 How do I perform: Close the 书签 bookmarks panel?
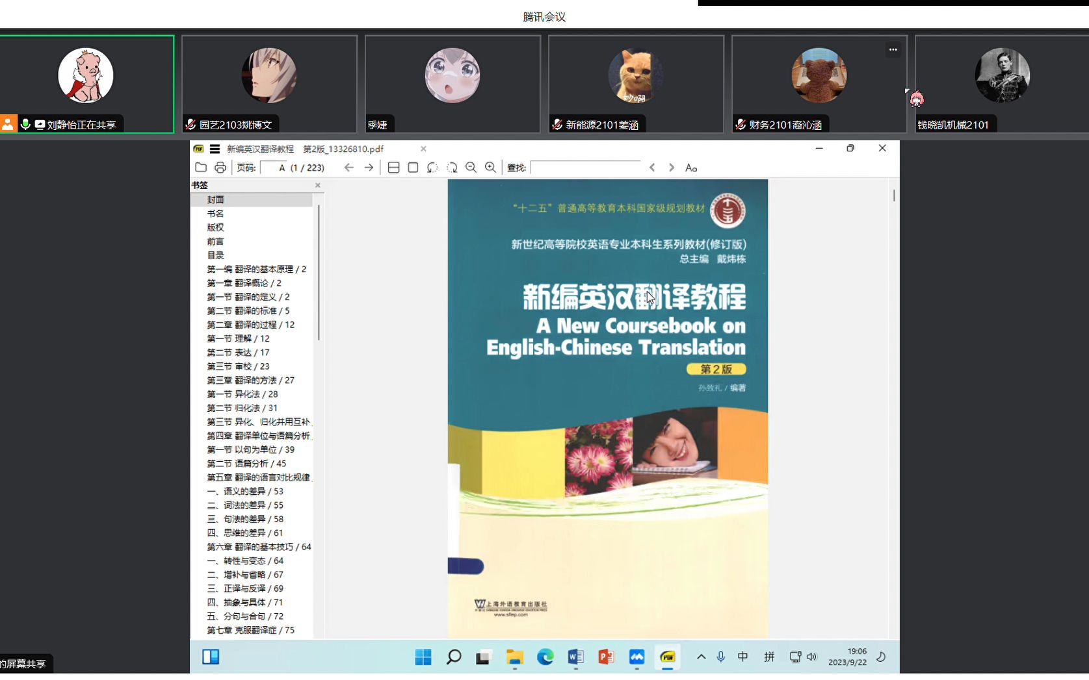tap(318, 185)
